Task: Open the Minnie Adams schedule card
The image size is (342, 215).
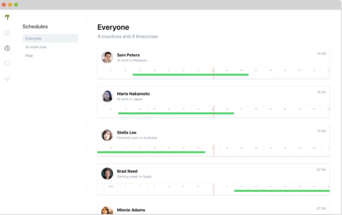Action: (131, 210)
